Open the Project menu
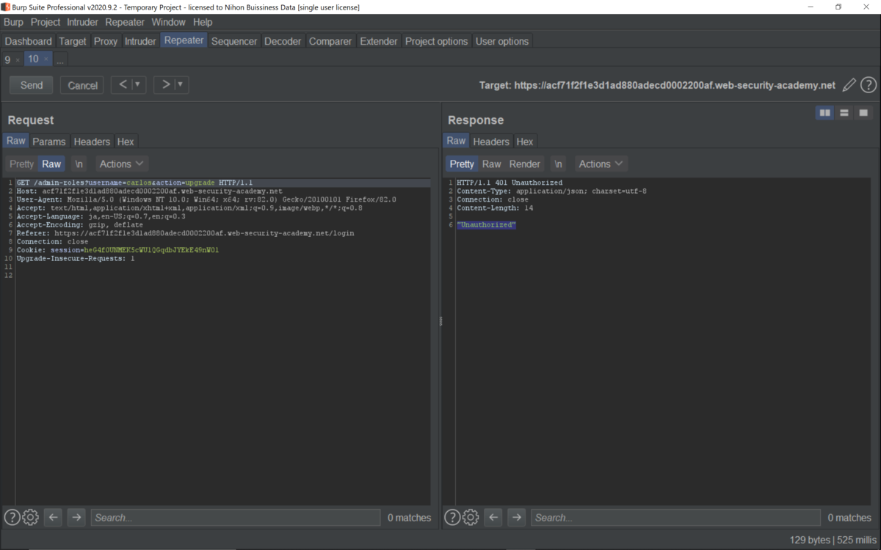 point(46,22)
